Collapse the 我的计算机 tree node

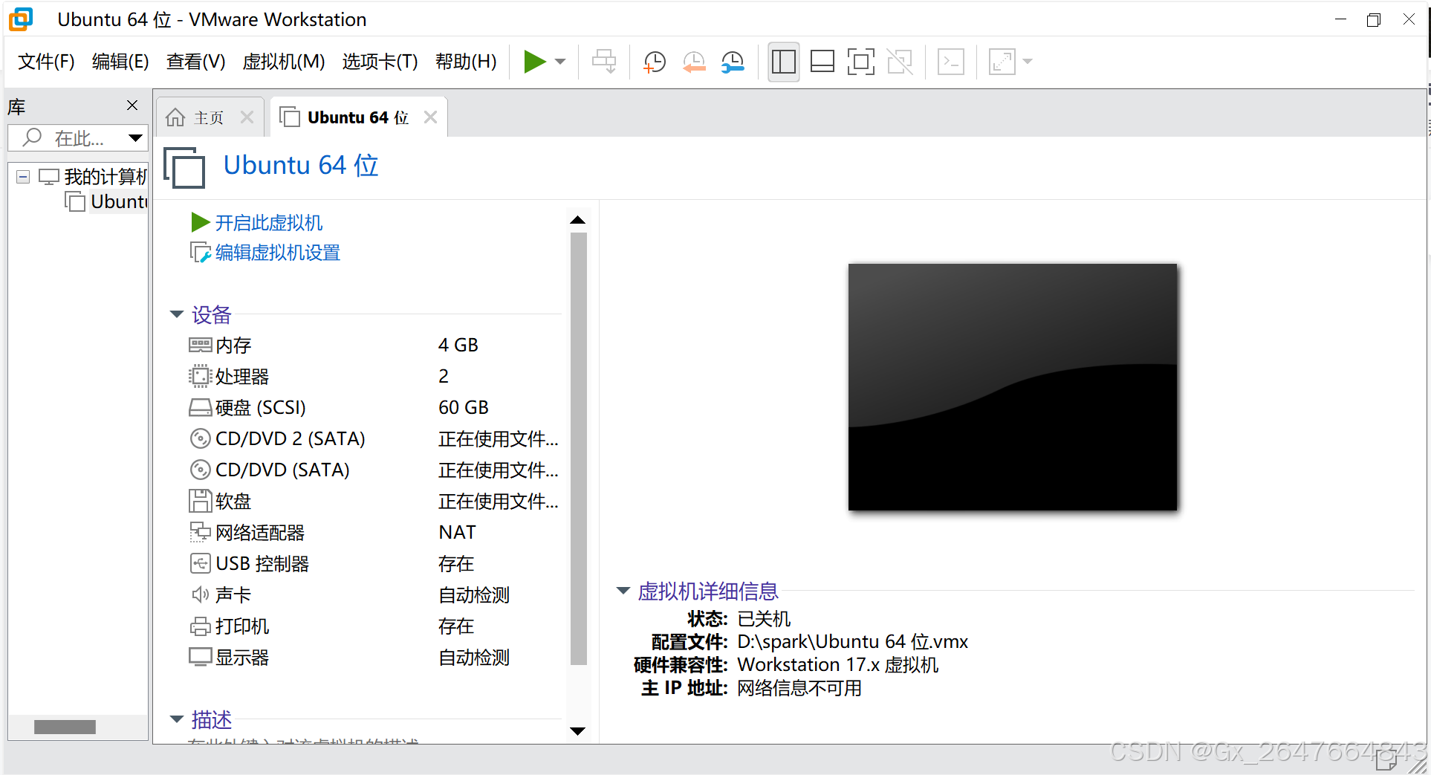point(23,177)
